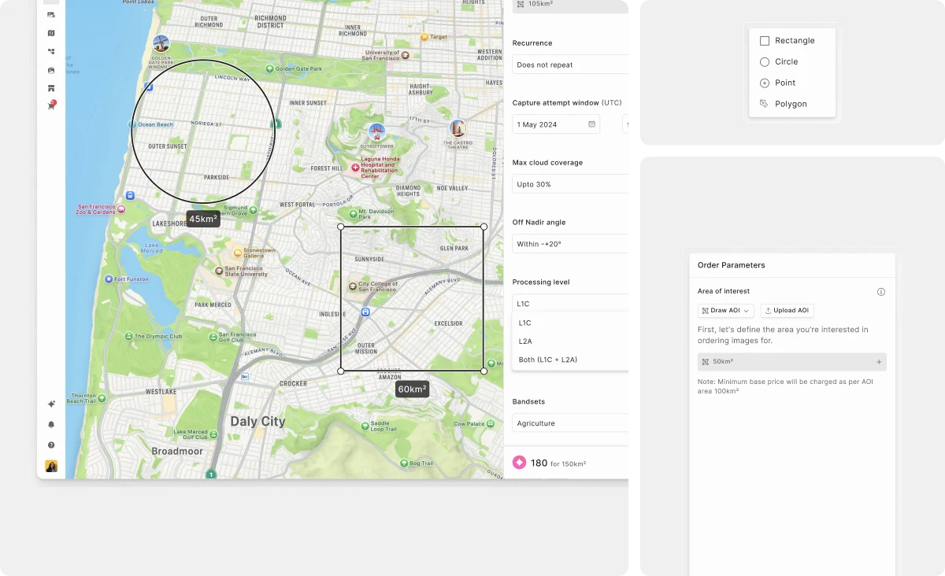Click the Laguna Honda Hospital marker
Screen dimensions: 945x576
[355, 168]
